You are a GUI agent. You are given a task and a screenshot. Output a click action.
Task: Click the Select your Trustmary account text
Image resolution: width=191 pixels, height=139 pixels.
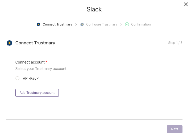[x=41, y=69]
